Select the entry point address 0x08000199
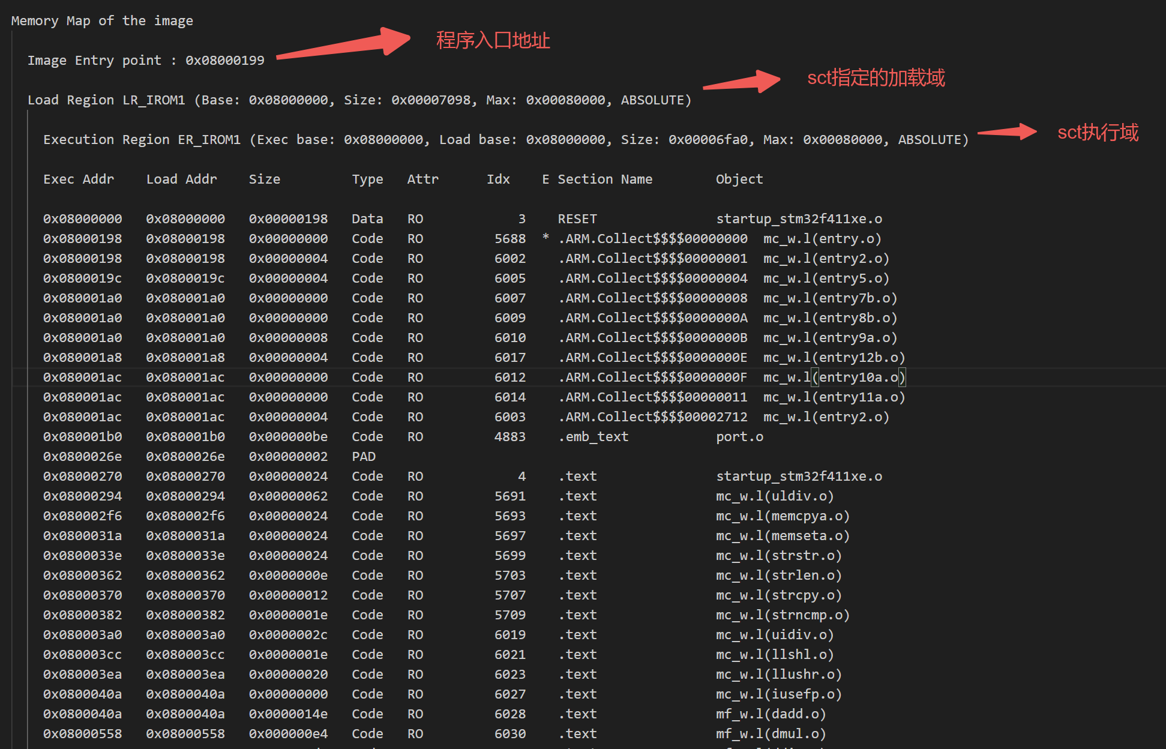 [225, 61]
